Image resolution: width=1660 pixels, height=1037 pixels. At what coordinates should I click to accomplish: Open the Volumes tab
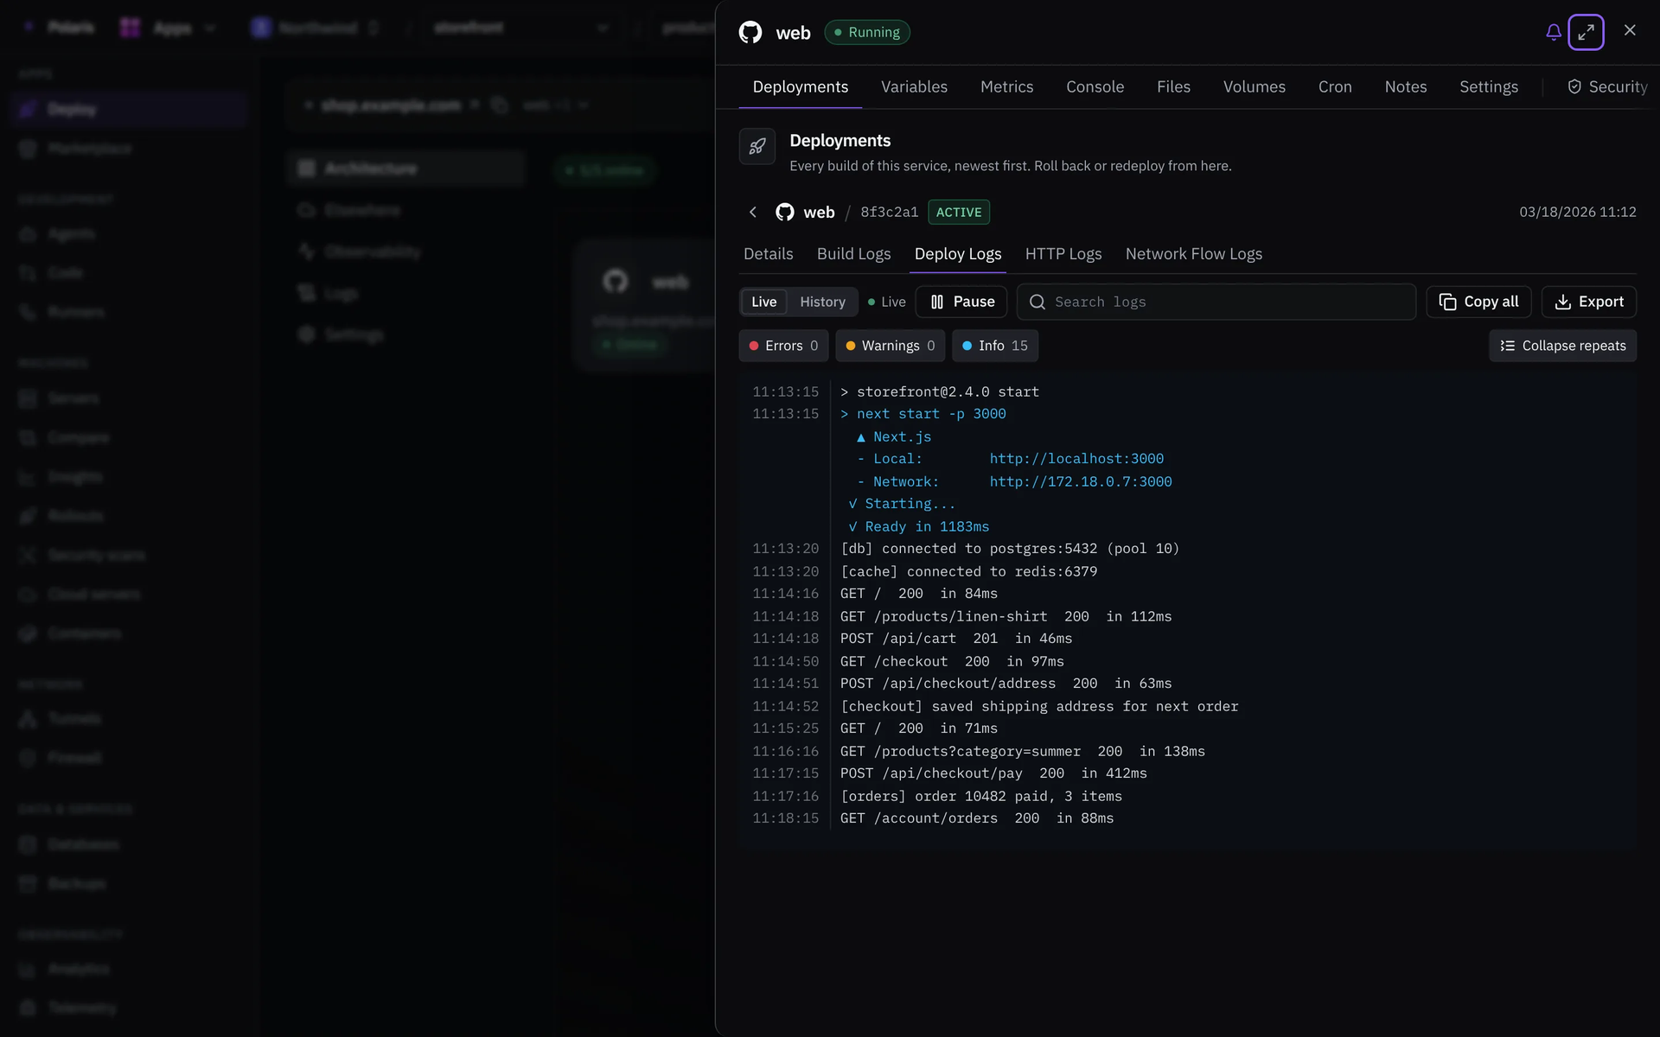[x=1254, y=86]
